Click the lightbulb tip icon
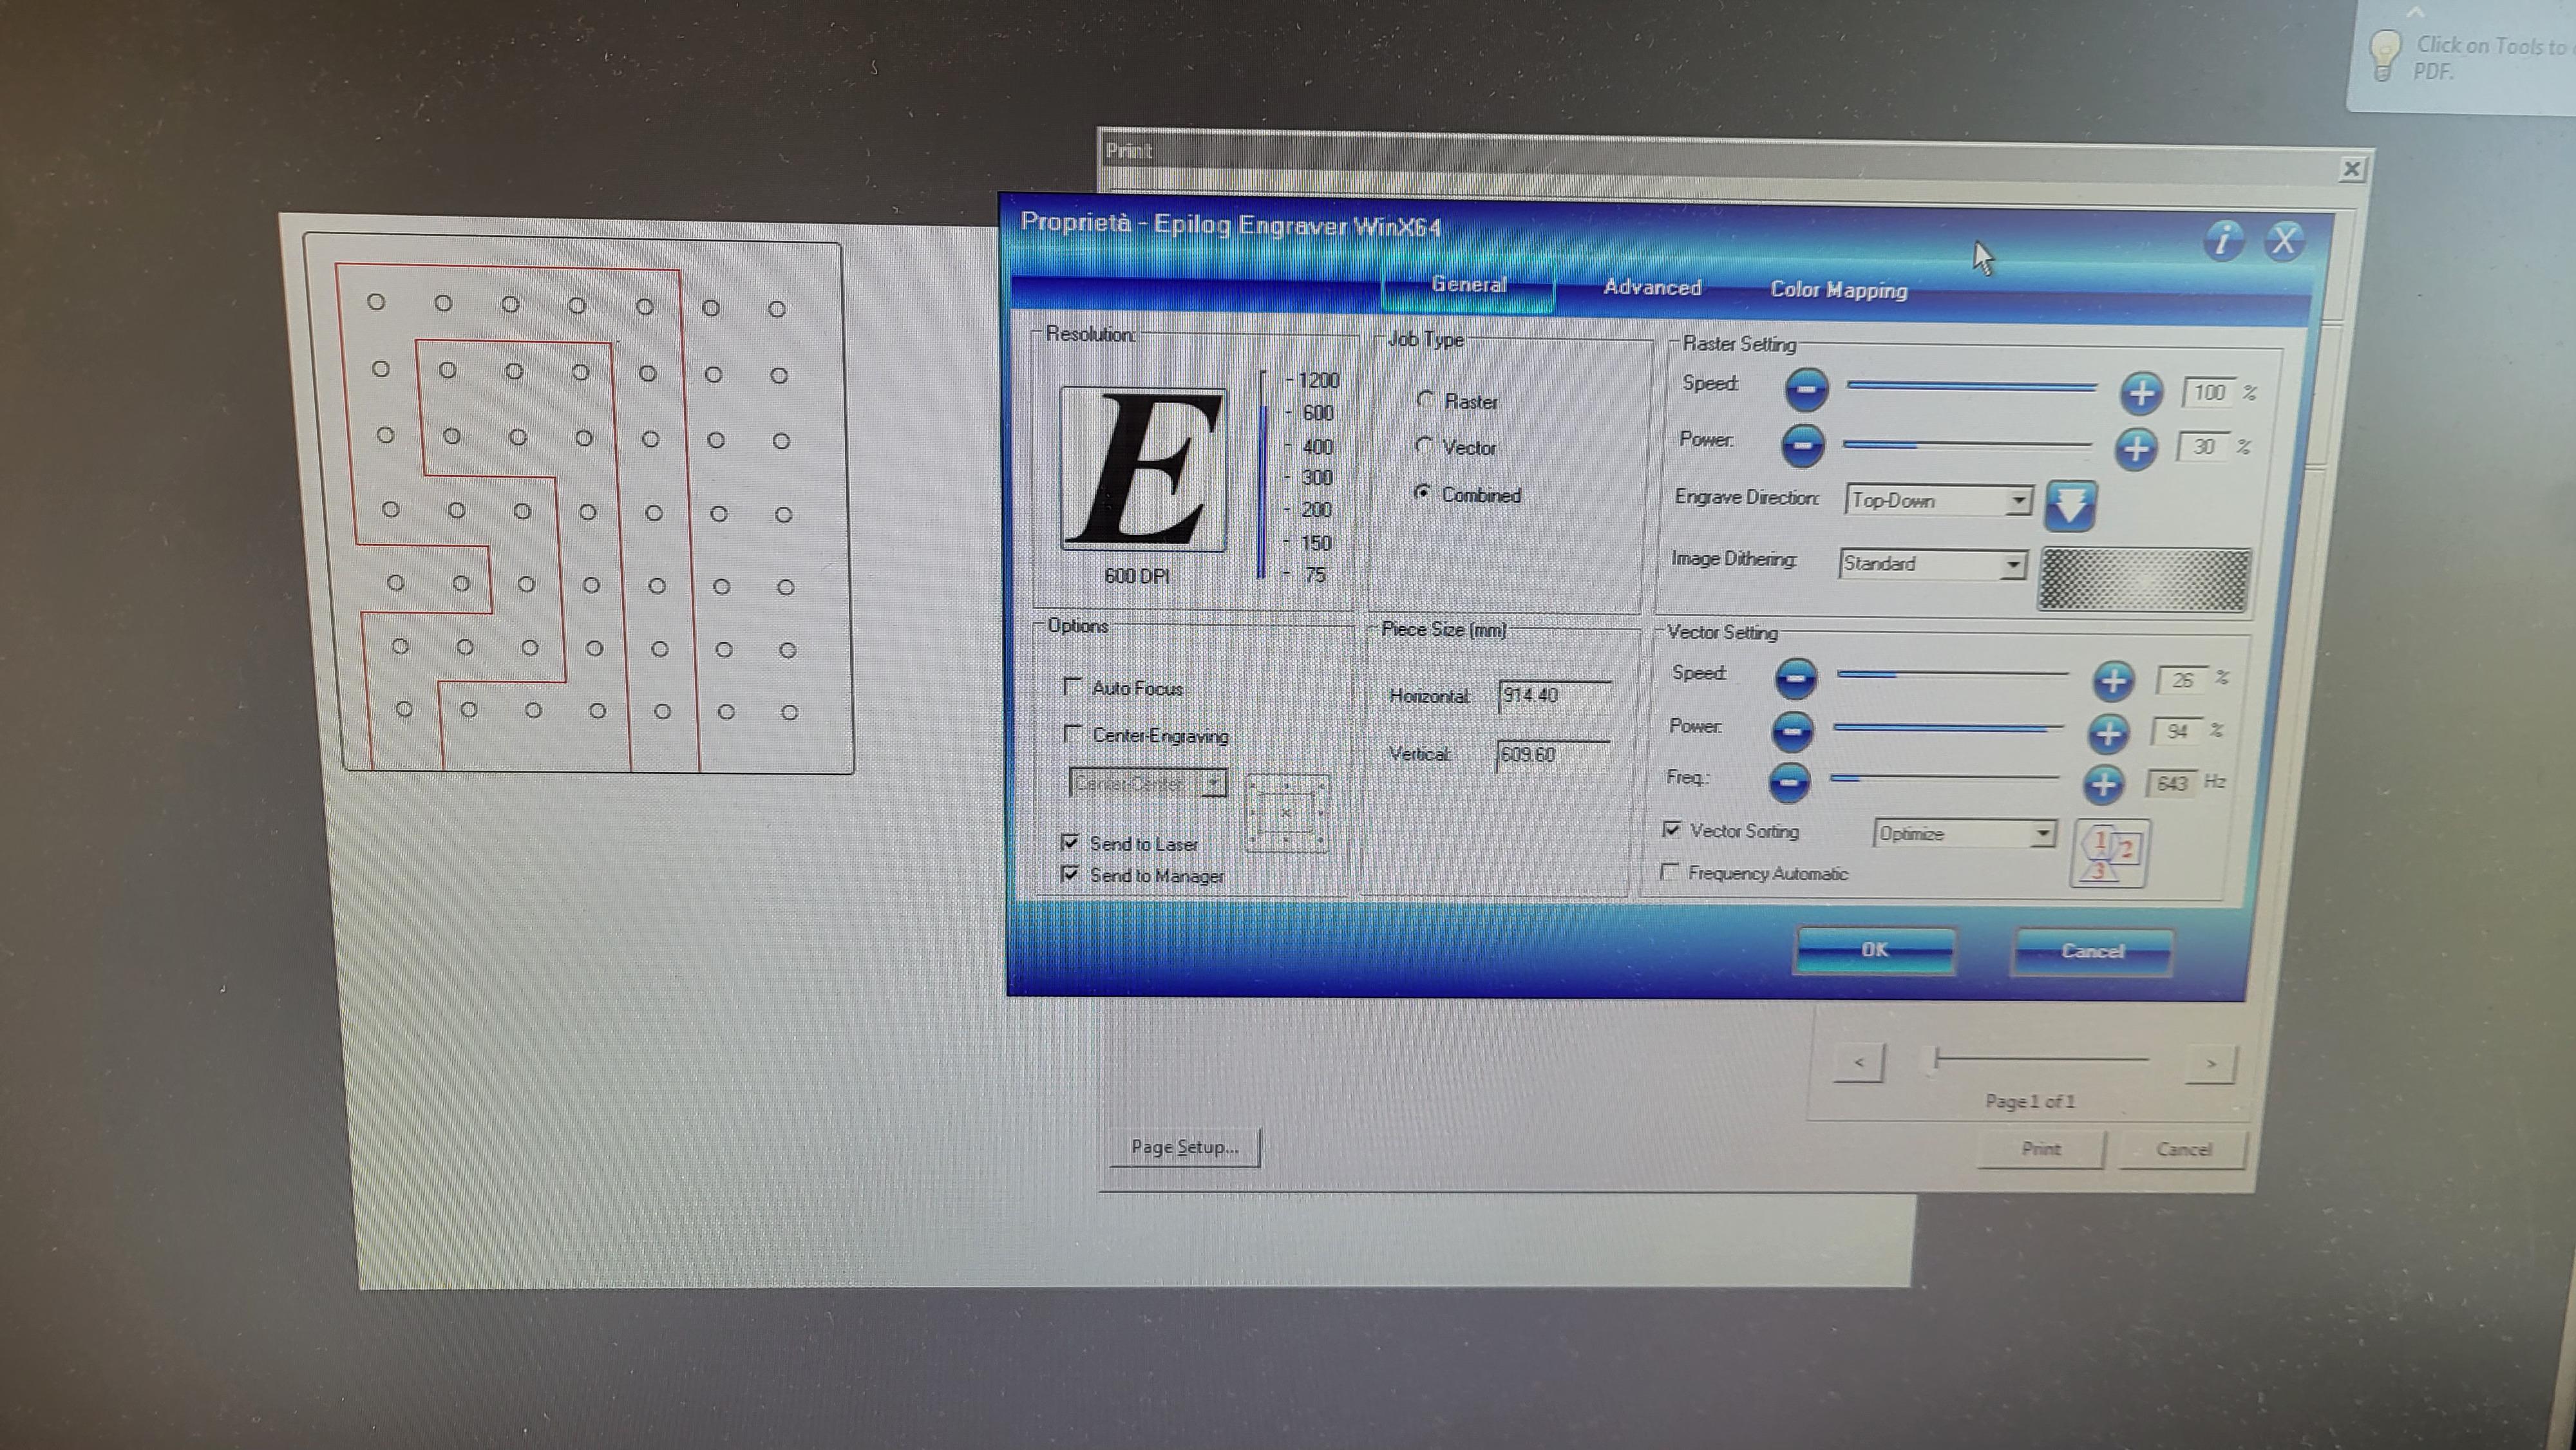The image size is (2576, 1450). point(2385,54)
